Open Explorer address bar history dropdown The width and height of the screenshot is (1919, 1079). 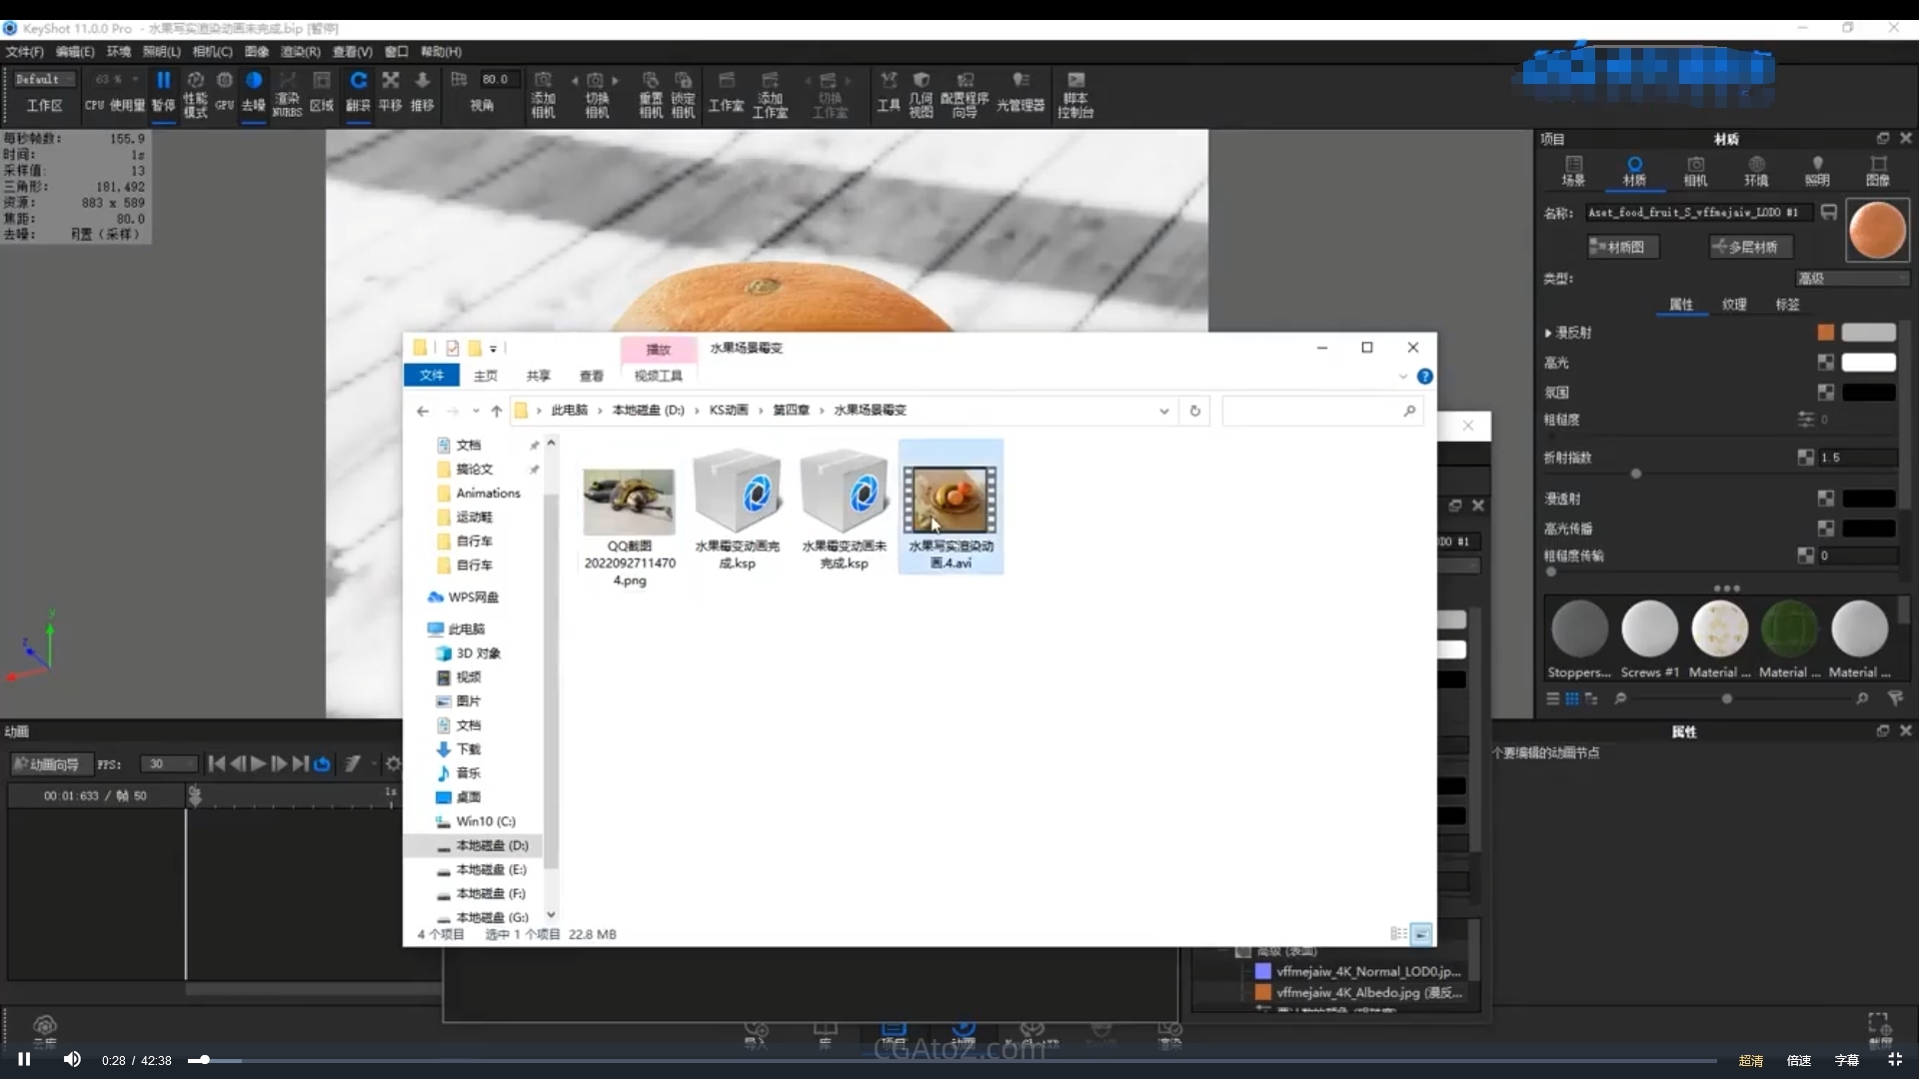1163,411
